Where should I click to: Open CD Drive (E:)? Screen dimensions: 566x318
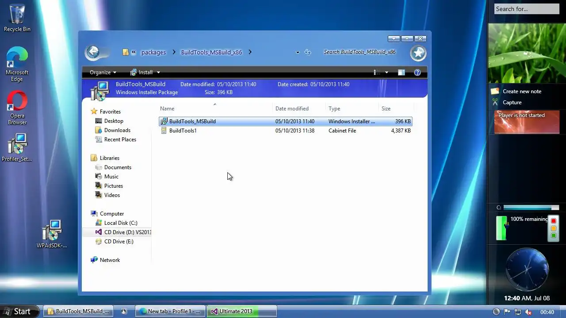pyautogui.click(x=119, y=242)
